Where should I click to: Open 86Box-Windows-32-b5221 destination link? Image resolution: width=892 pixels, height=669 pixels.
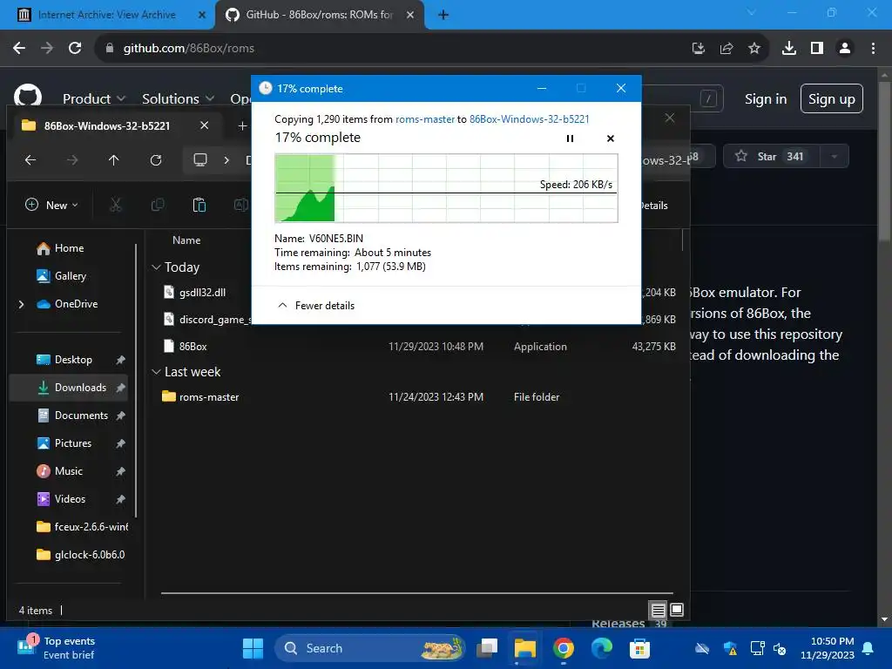[x=529, y=118]
